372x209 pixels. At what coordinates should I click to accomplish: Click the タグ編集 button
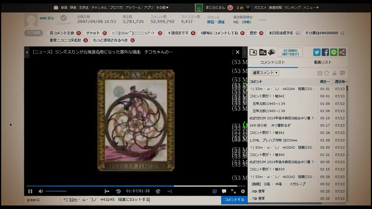click(x=34, y=33)
